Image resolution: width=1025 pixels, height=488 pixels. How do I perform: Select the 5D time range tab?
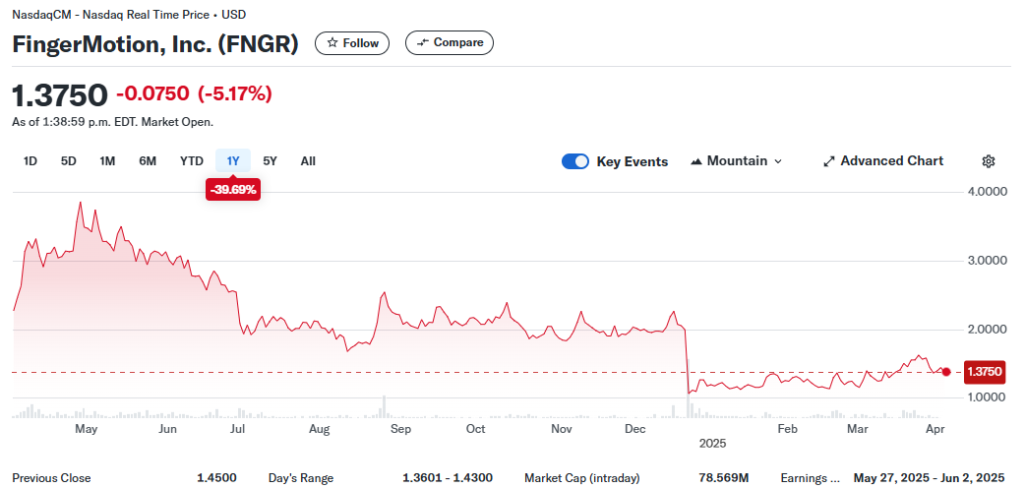click(x=69, y=161)
